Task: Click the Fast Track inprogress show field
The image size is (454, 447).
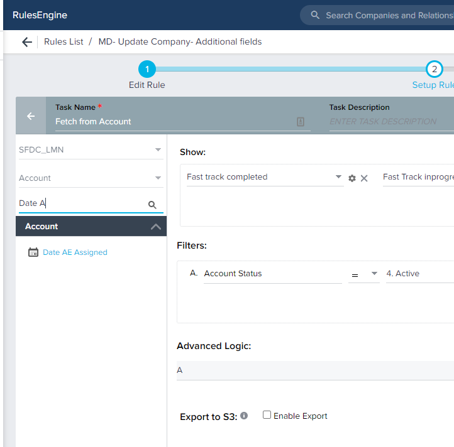Action: click(x=418, y=176)
